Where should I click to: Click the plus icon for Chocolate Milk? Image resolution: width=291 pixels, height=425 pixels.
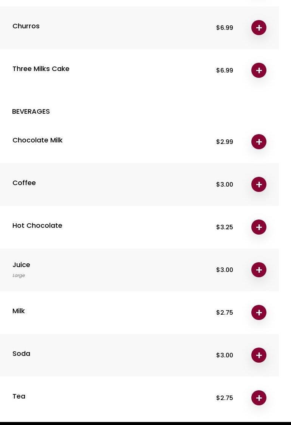coord(259,142)
